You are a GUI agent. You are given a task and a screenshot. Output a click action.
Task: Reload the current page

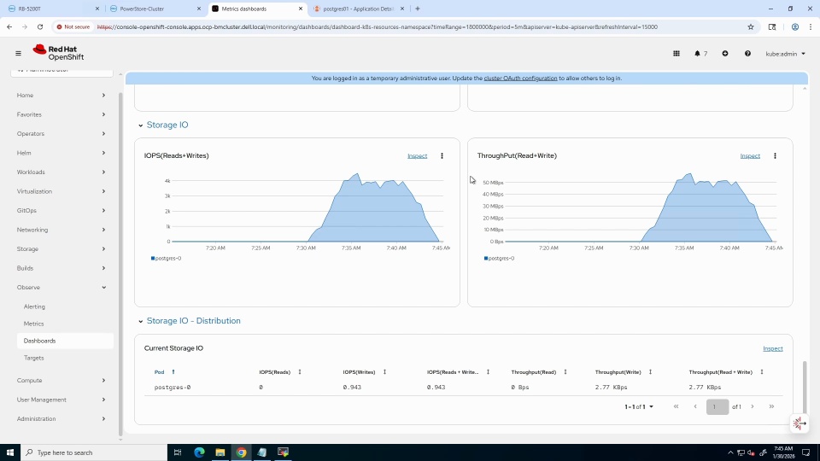pos(40,26)
